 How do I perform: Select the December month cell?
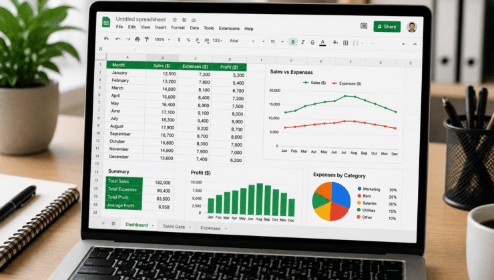125,157
